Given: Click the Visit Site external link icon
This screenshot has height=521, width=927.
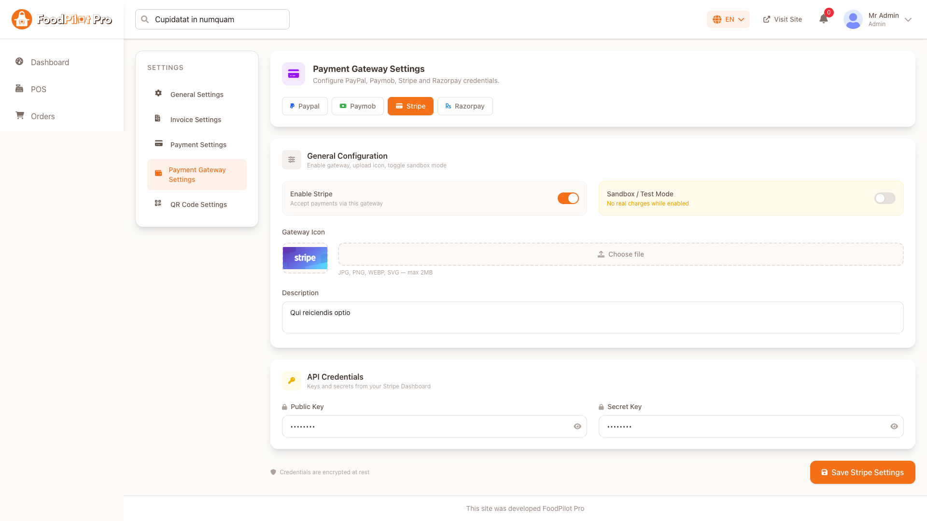Looking at the screenshot, I should [x=767, y=19].
